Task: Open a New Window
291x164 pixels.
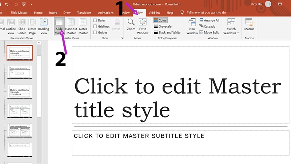Action: point(192,26)
